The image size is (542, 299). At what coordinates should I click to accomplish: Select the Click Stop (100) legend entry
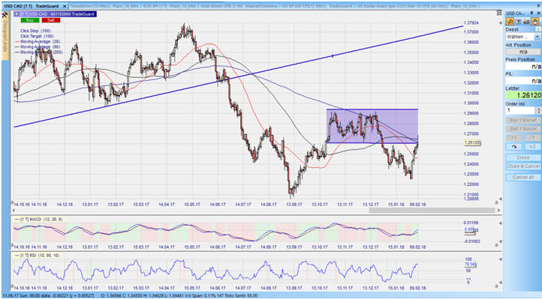click(x=35, y=31)
